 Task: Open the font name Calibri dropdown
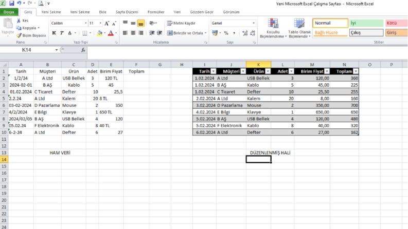[85, 23]
